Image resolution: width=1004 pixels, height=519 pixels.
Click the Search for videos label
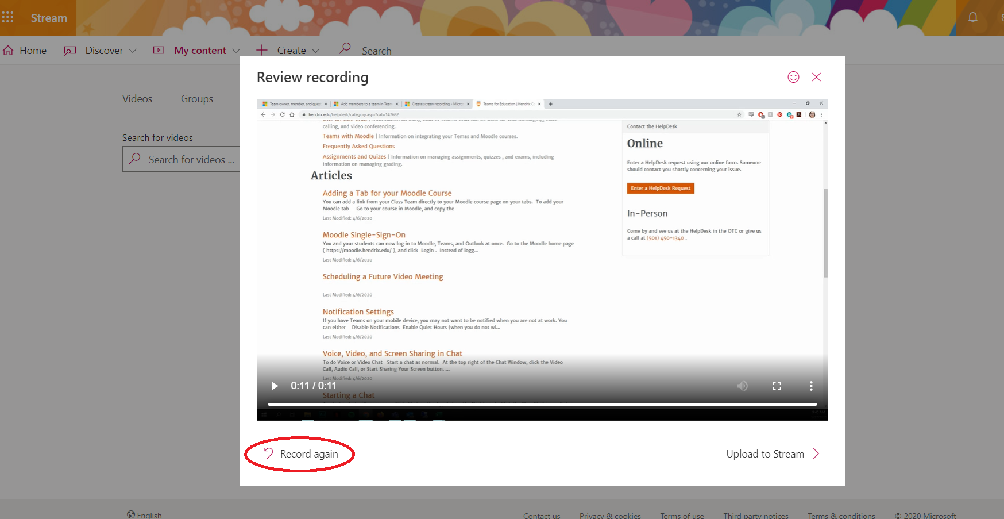tap(157, 138)
